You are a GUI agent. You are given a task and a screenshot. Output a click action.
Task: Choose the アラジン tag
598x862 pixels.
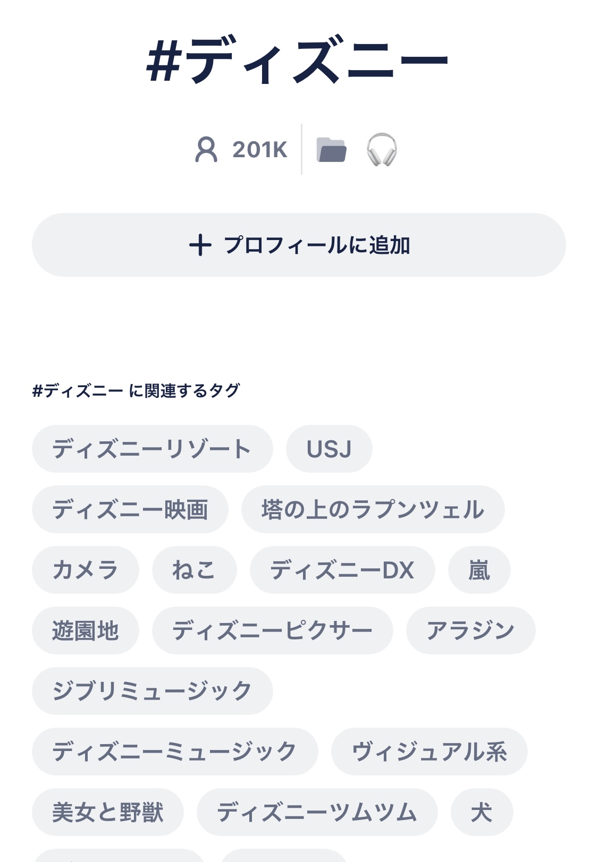pos(470,630)
